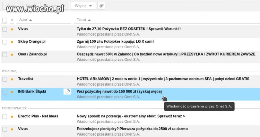Toggle unread dot on Potrzebujesz pieniędzy message
The height and width of the screenshot is (137, 260).
(12, 129)
